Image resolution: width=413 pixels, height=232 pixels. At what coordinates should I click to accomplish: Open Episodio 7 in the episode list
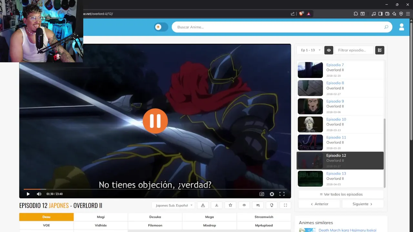click(x=340, y=70)
